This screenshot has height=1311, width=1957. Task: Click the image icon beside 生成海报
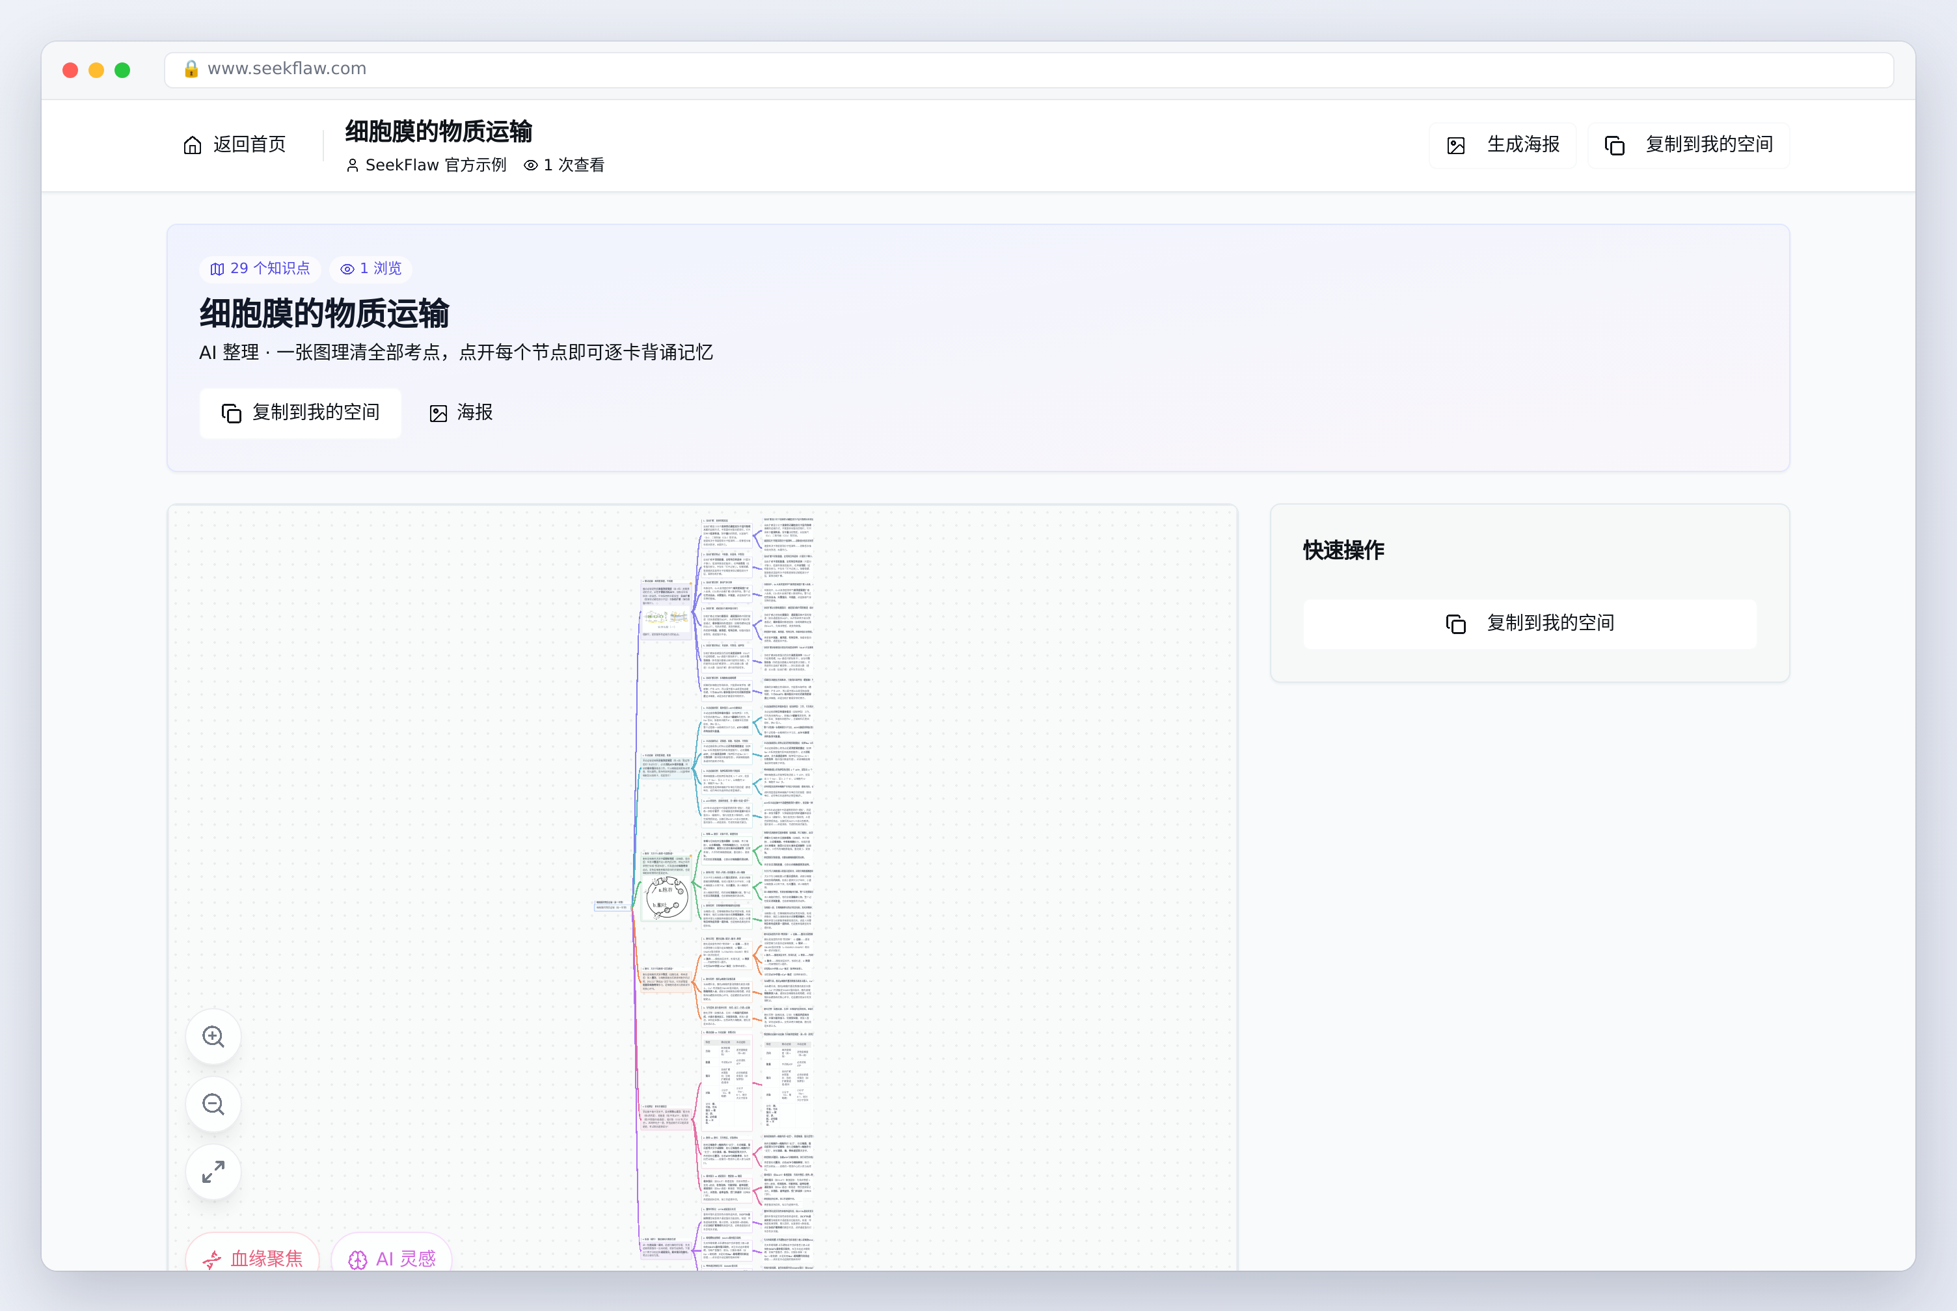pos(1456,146)
